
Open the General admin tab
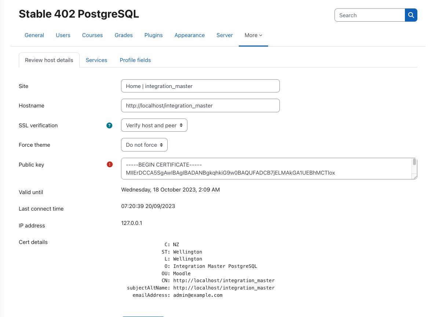point(34,35)
